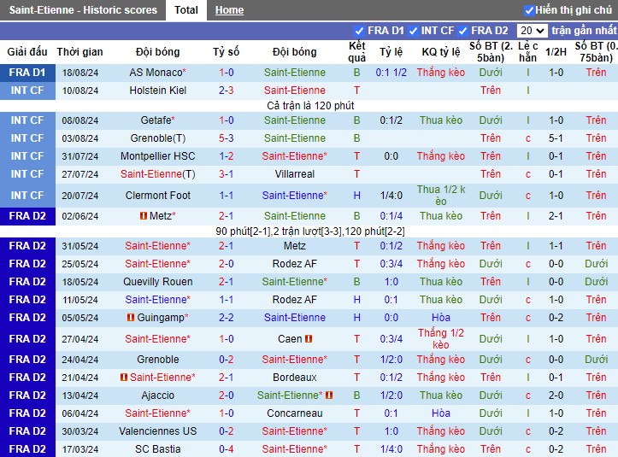This screenshot has height=457, width=618.
Task: Click the FRA D1 league label for 18/08/24
Action: coord(27,73)
